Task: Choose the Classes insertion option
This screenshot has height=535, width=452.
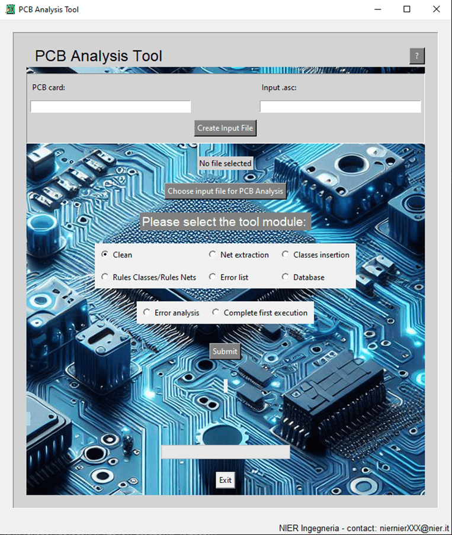Action: click(x=316, y=254)
